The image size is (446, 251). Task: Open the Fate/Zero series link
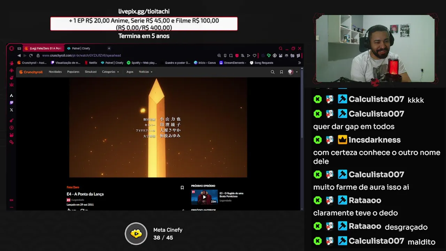(73, 187)
